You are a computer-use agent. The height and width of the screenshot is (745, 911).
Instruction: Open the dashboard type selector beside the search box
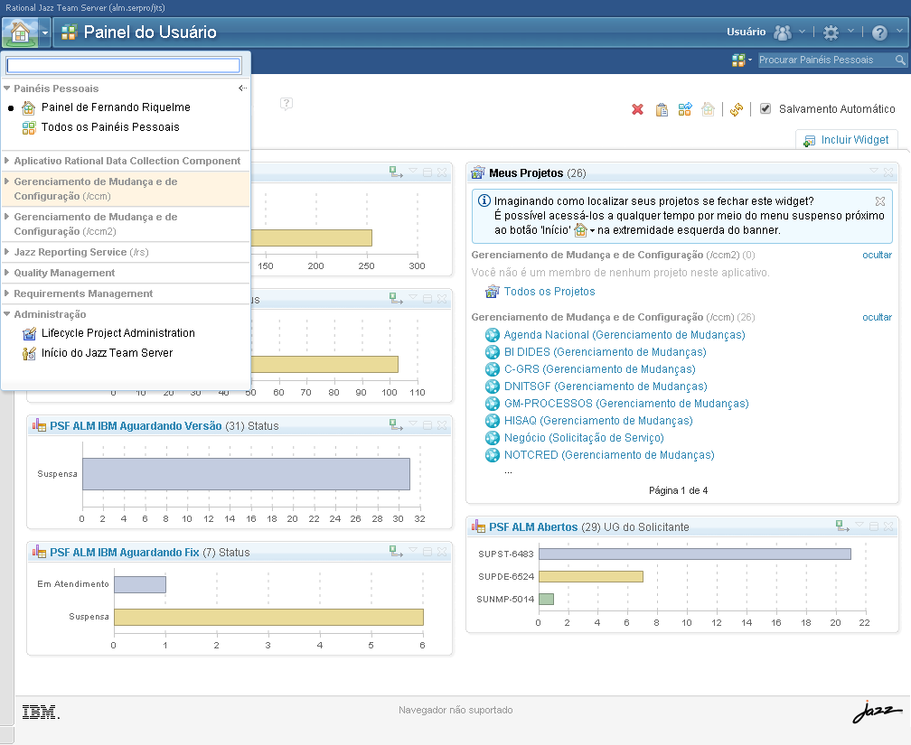pyautogui.click(x=742, y=60)
